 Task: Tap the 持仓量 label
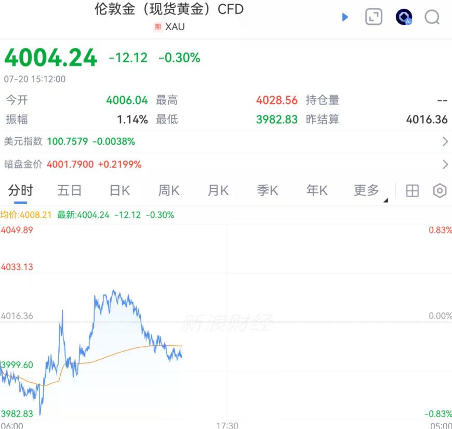tap(322, 100)
